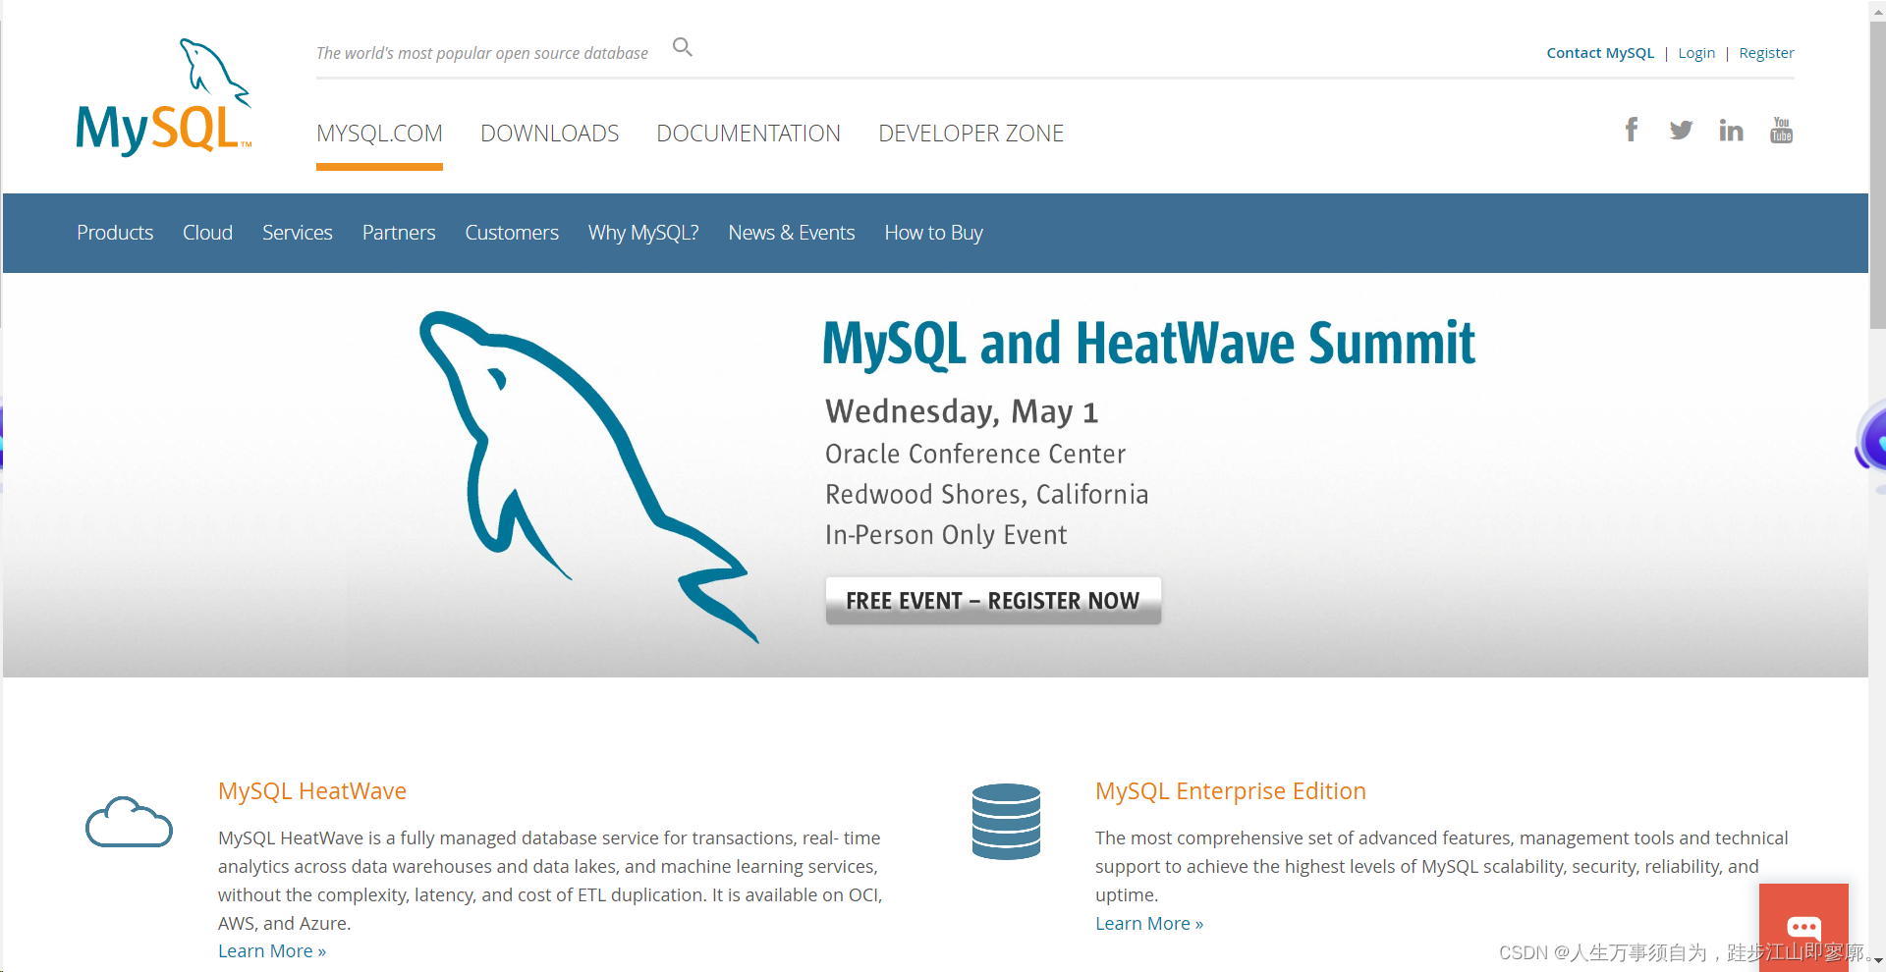
Task: Click Learn More under MySQL HeatWave
Action: click(272, 951)
